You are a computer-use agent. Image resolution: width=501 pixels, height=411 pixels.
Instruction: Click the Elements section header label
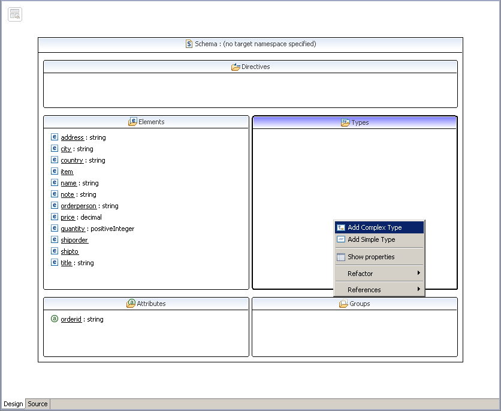(152, 122)
